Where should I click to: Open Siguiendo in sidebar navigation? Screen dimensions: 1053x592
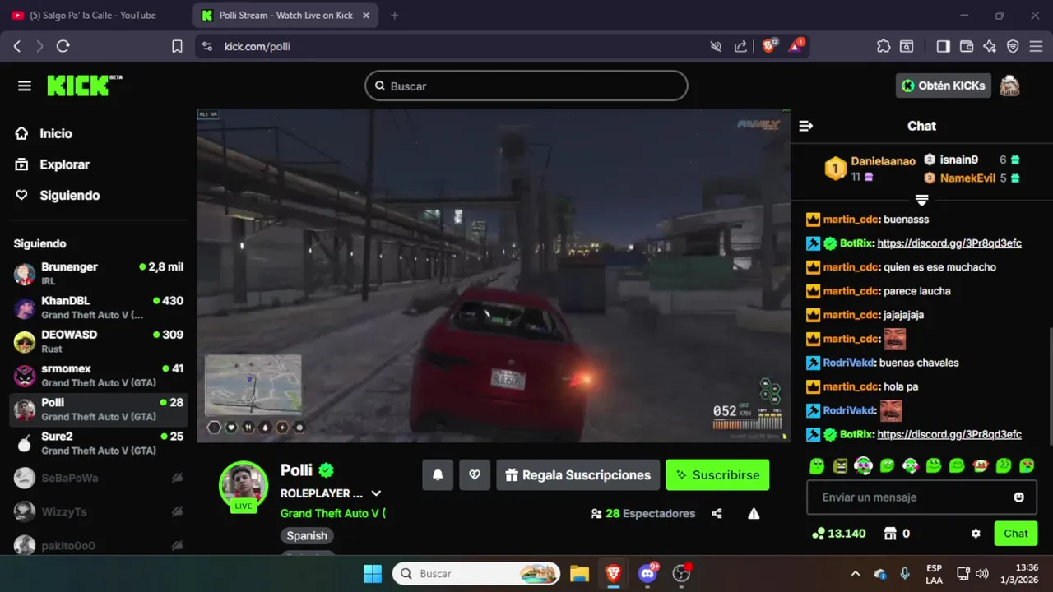pyautogui.click(x=58, y=195)
